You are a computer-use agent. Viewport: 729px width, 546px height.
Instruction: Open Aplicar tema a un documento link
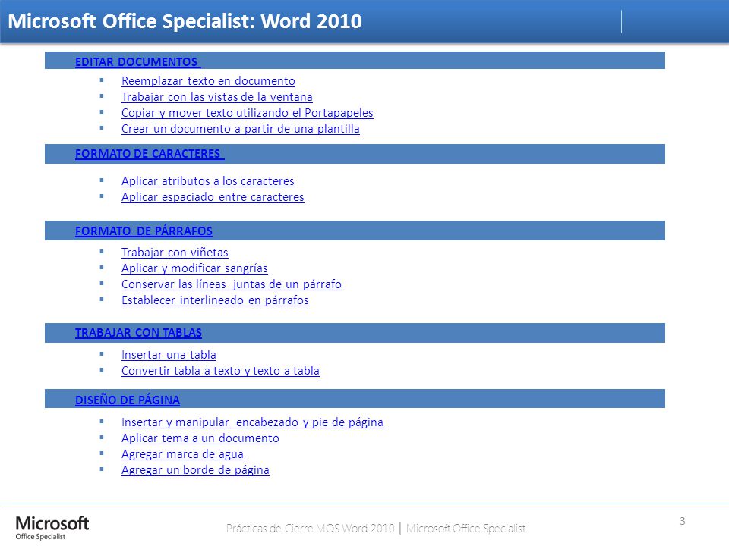[x=200, y=438]
